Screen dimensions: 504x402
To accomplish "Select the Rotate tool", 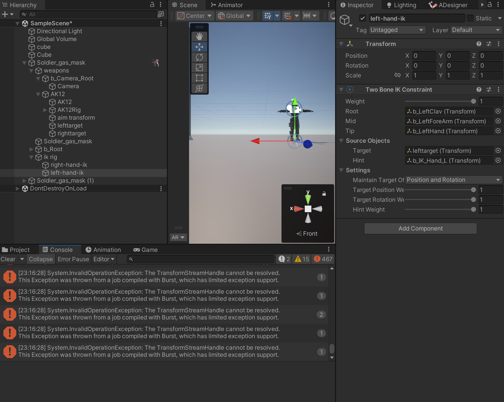I will point(199,57).
